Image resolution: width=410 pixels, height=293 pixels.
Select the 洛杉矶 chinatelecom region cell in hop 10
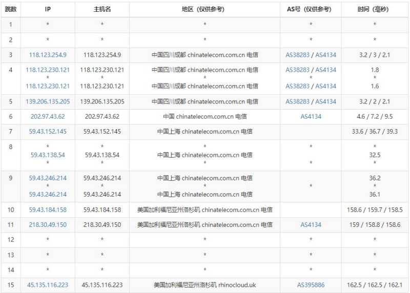pos(204,210)
